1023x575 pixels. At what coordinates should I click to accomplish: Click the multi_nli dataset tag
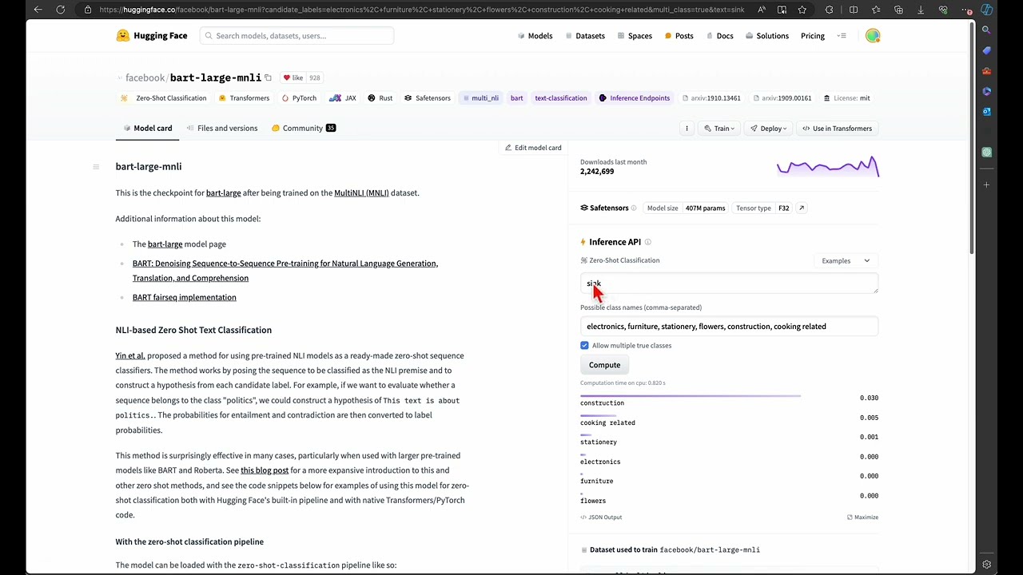click(x=480, y=98)
